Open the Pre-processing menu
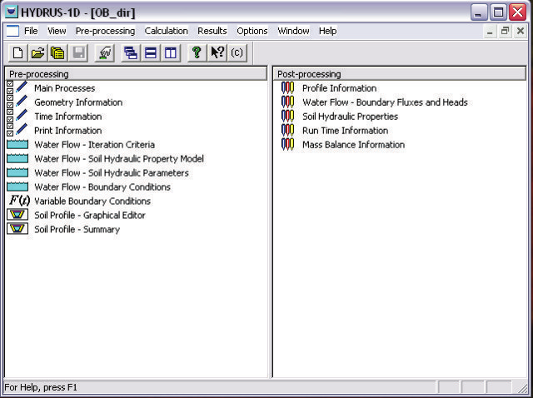Image resolution: width=533 pixels, height=398 pixels. [x=106, y=31]
